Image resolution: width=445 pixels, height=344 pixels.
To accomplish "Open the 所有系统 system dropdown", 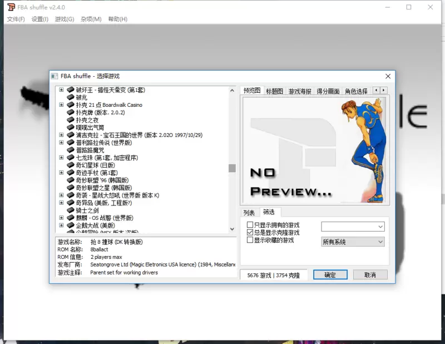I will point(353,242).
